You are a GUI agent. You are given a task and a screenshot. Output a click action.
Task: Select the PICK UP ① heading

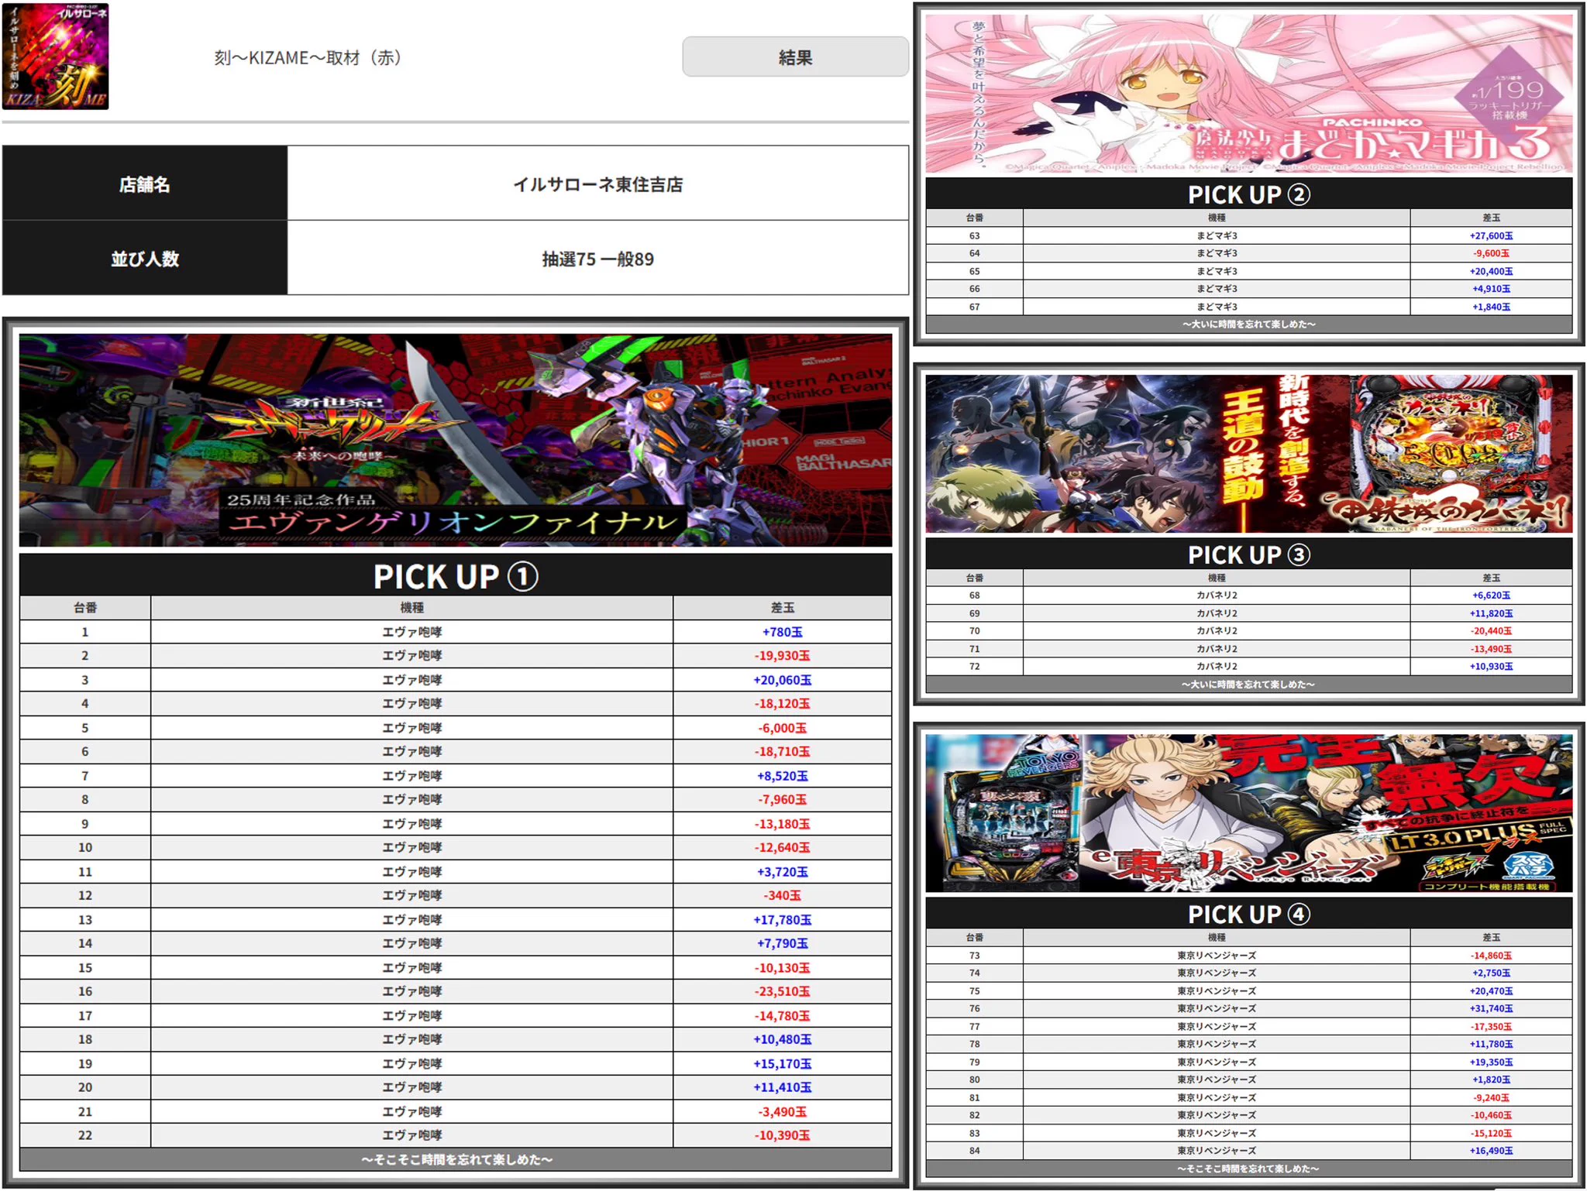[x=456, y=576]
